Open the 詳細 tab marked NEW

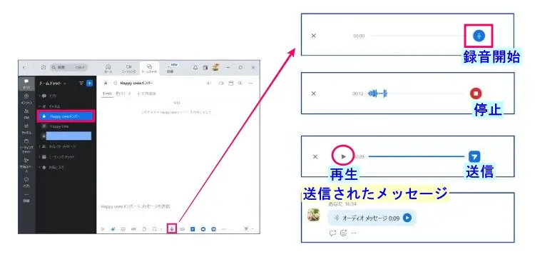coord(170,69)
